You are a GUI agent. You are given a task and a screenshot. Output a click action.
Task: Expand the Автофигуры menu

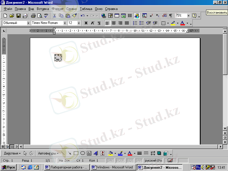tap(48, 153)
